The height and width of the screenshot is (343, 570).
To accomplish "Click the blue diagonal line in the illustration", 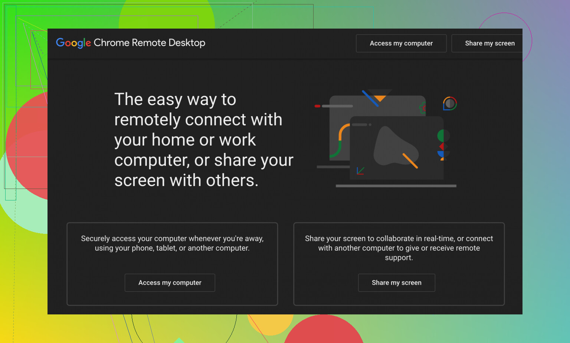I will pos(370,98).
